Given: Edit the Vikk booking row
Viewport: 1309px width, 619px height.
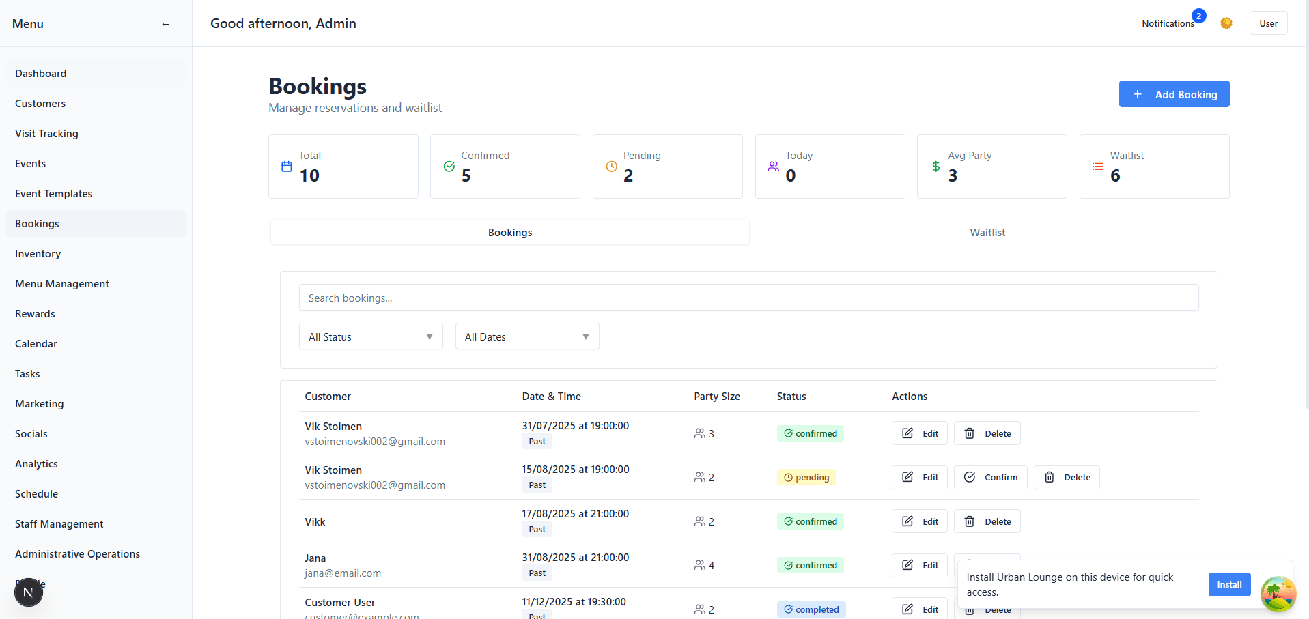Looking at the screenshot, I should 919,521.
